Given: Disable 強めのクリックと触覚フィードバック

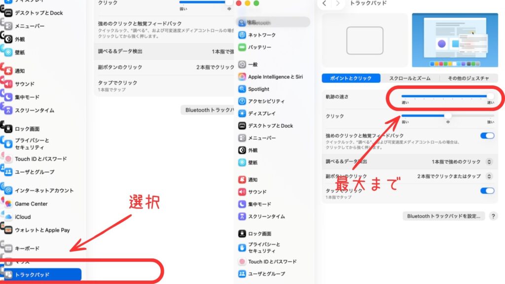Looking at the screenshot, I should 488,136.
